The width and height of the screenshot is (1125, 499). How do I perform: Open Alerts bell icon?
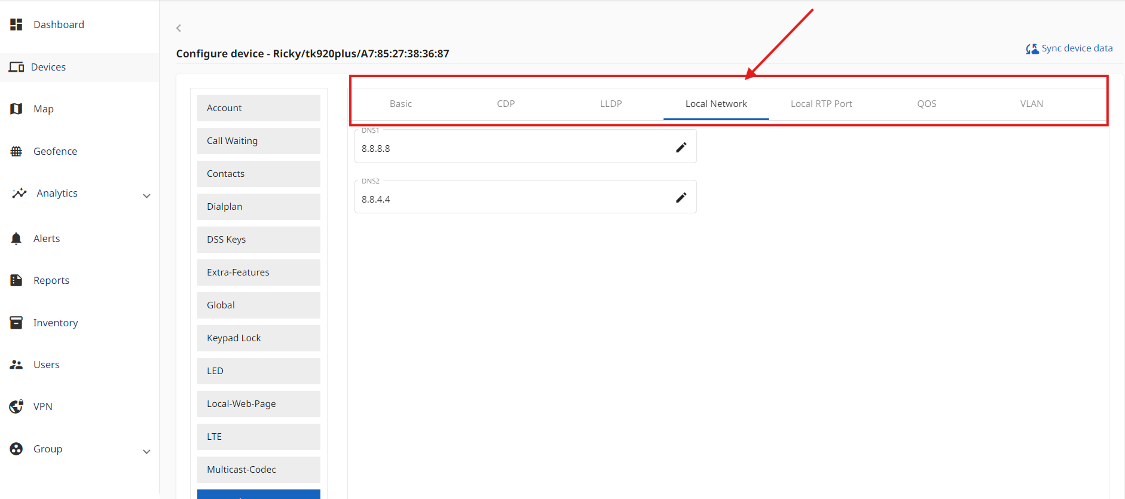16,238
